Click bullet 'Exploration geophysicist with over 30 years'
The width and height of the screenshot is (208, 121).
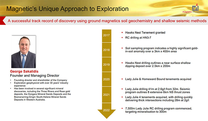click(x=41, y=84)
